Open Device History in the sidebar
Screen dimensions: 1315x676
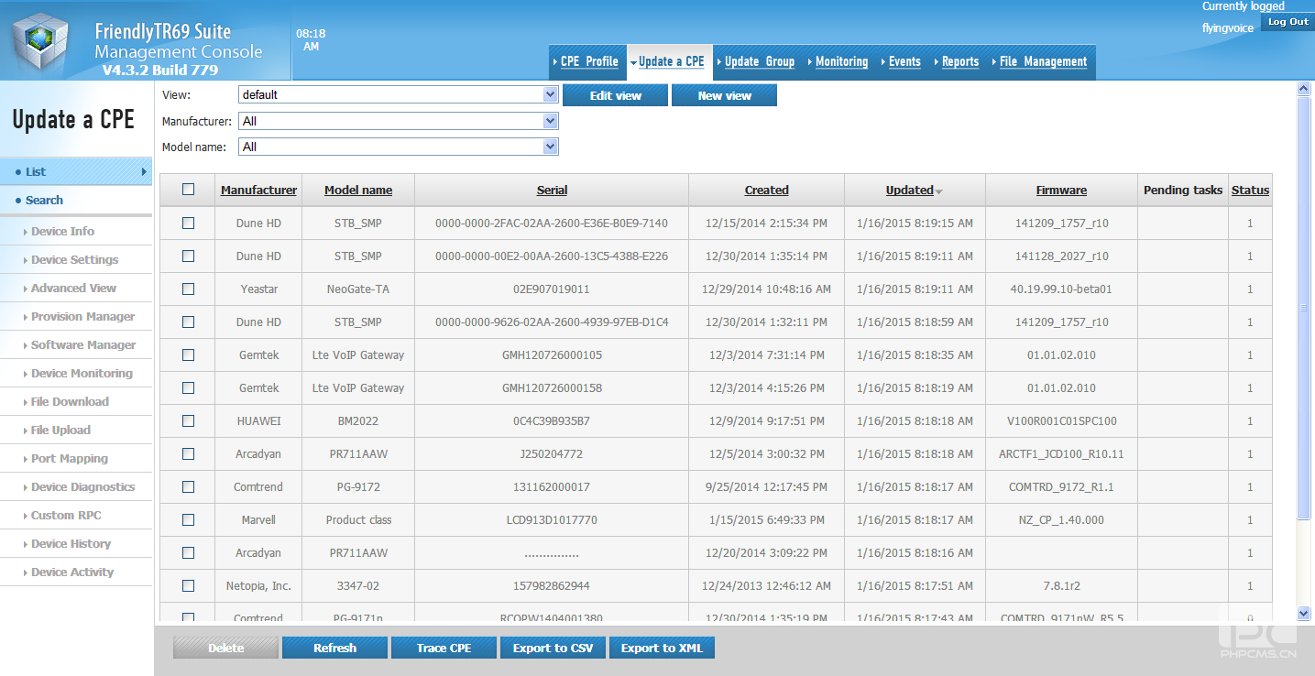(76, 544)
